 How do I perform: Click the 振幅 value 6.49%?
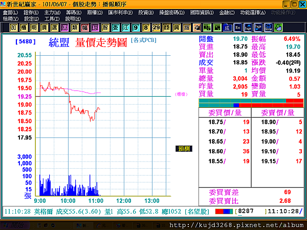click(x=292, y=39)
